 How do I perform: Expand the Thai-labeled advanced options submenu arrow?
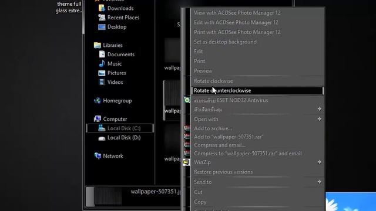click(320, 109)
